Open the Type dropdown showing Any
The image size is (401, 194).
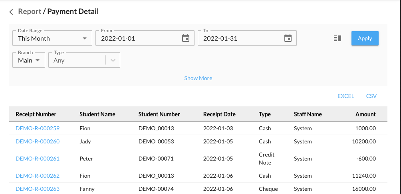(84, 61)
